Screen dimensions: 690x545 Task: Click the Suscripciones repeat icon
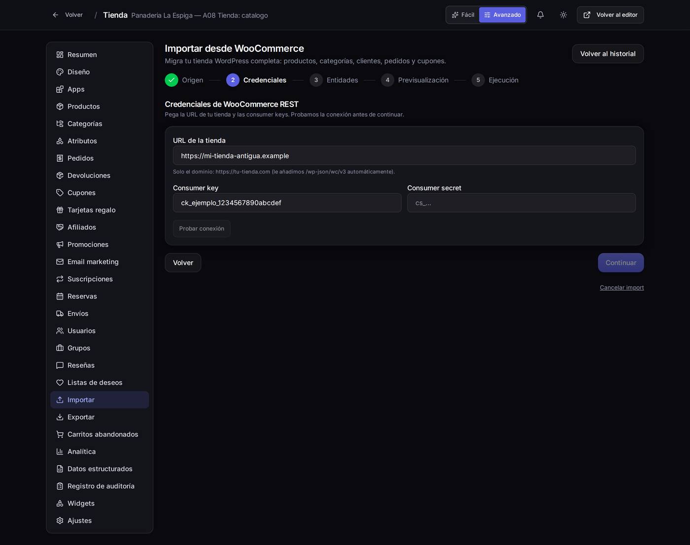tap(60, 279)
